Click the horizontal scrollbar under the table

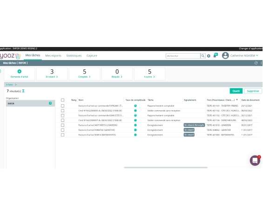(166, 168)
